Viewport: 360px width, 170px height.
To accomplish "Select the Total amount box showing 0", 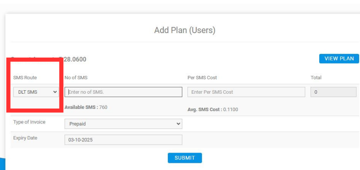I will coord(333,92).
